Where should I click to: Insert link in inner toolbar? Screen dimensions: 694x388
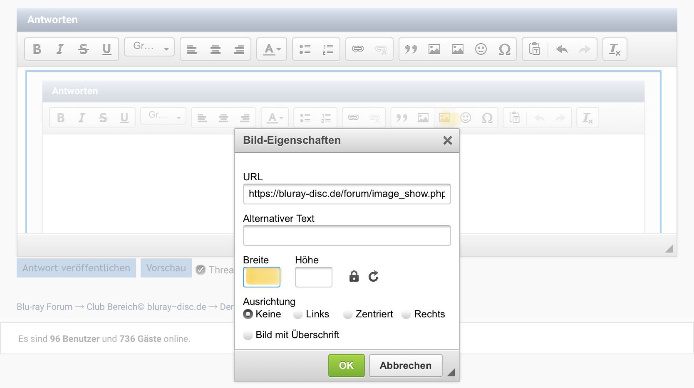pos(353,118)
